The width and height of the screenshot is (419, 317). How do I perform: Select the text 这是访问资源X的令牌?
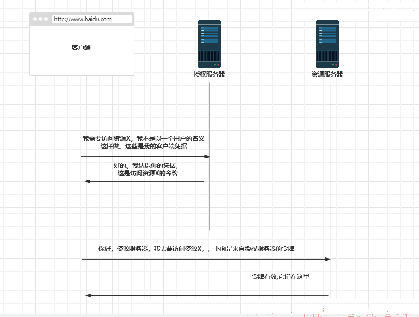pyautogui.click(x=147, y=173)
